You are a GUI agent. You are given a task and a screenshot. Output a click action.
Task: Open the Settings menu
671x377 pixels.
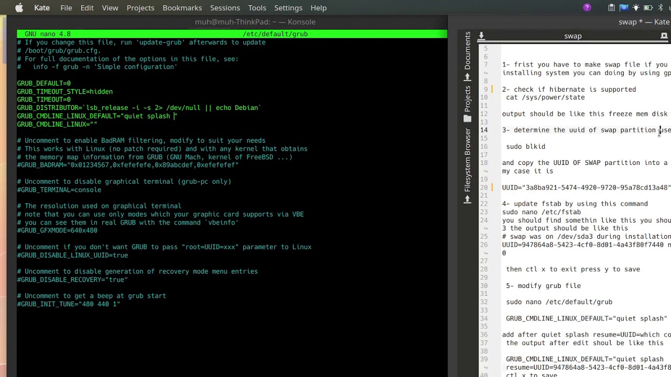point(288,8)
